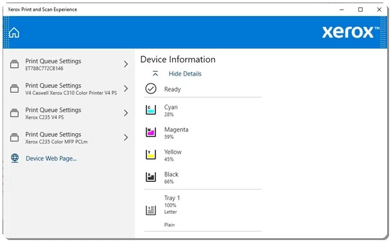Close the Xerox Print and Scan window
The width and height of the screenshot is (391, 242).
pos(379,10)
